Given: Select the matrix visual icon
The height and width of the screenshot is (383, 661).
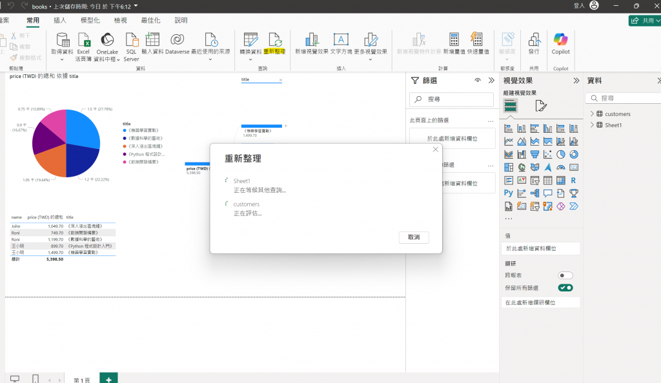Looking at the screenshot, I should coord(561,181).
